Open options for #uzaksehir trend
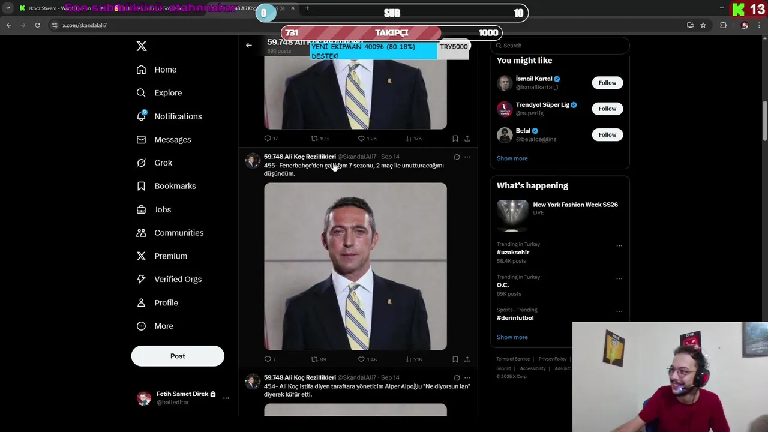 tap(619, 245)
